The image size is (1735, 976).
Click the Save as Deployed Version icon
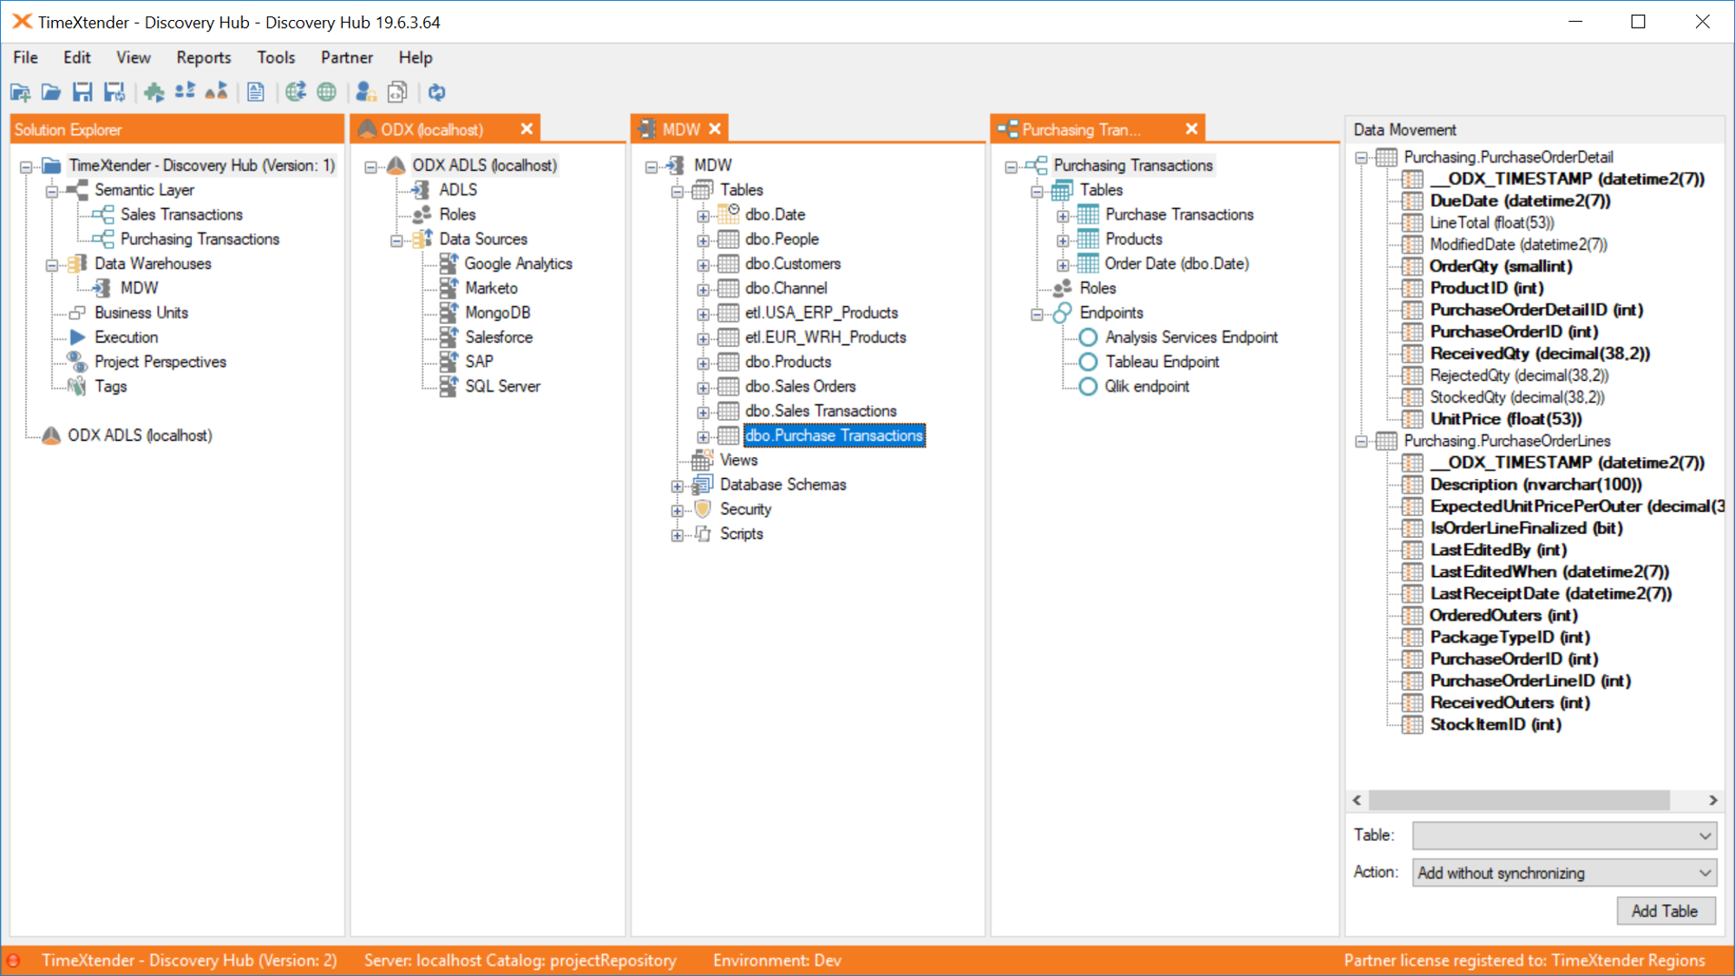[114, 92]
